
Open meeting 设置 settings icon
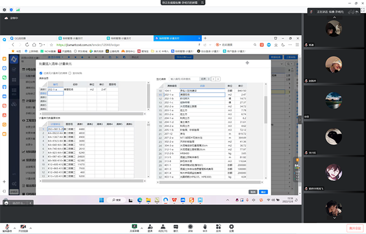coord(231,225)
